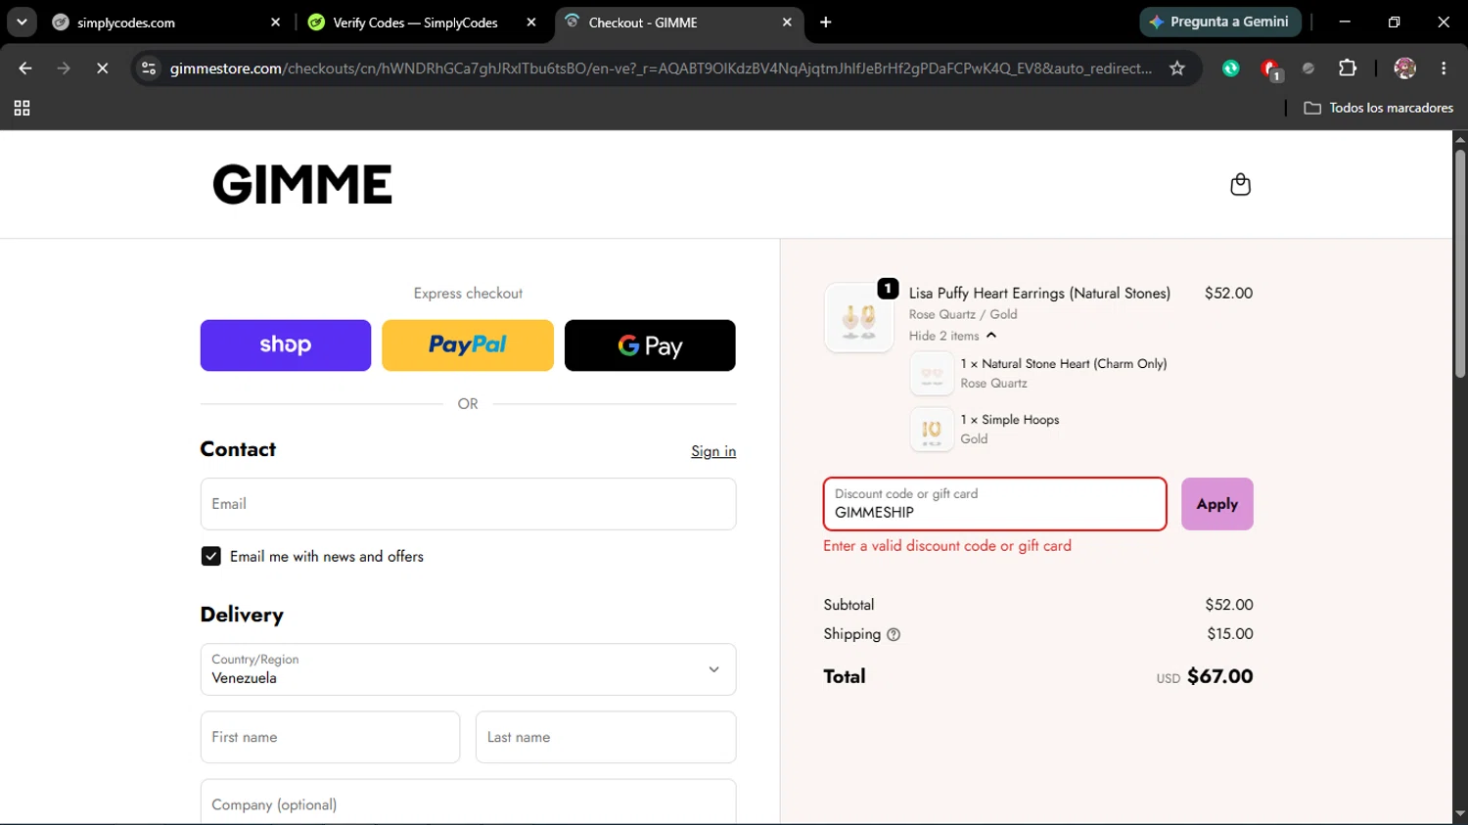This screenshot has height=825, width=1468.
Task: Close the Checkout - GIMME tab
Action: 787,23
